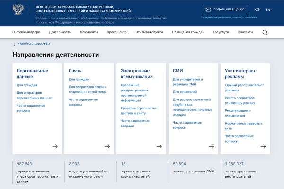Click the Roskomnadzor eagle emblem logo
The width and height of the screenshot is (284, 189).
pyautogui.click(x=18, y=9)
